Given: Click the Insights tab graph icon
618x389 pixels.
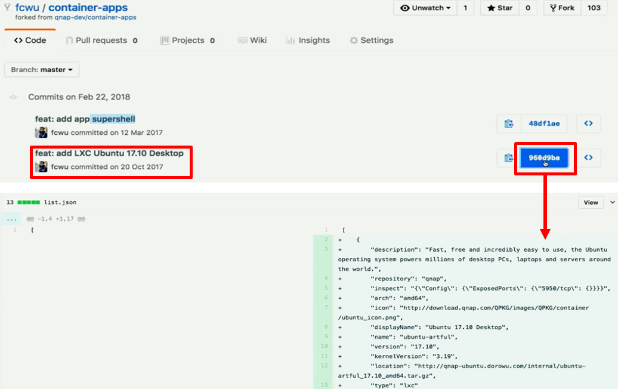Looking at the screenshot, I should 291,40.
